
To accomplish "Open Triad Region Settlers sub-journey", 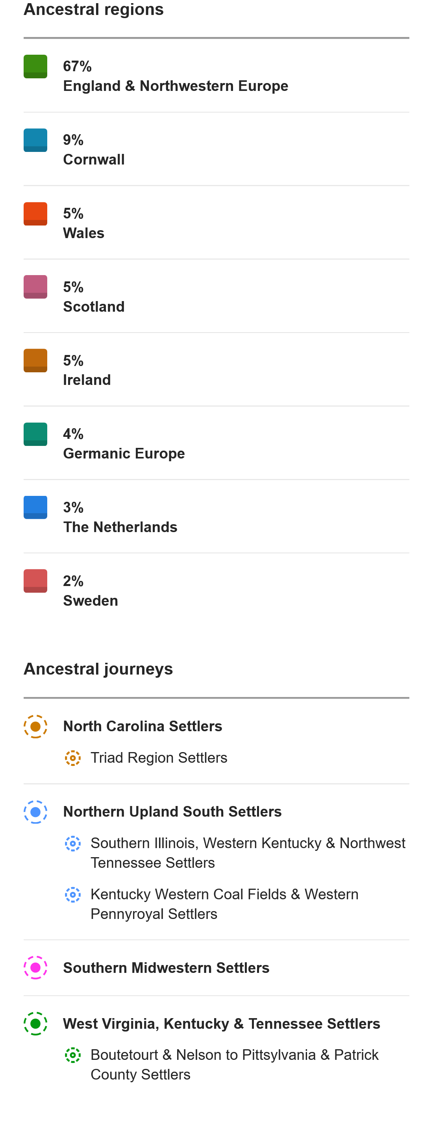I will pos(159,758).
